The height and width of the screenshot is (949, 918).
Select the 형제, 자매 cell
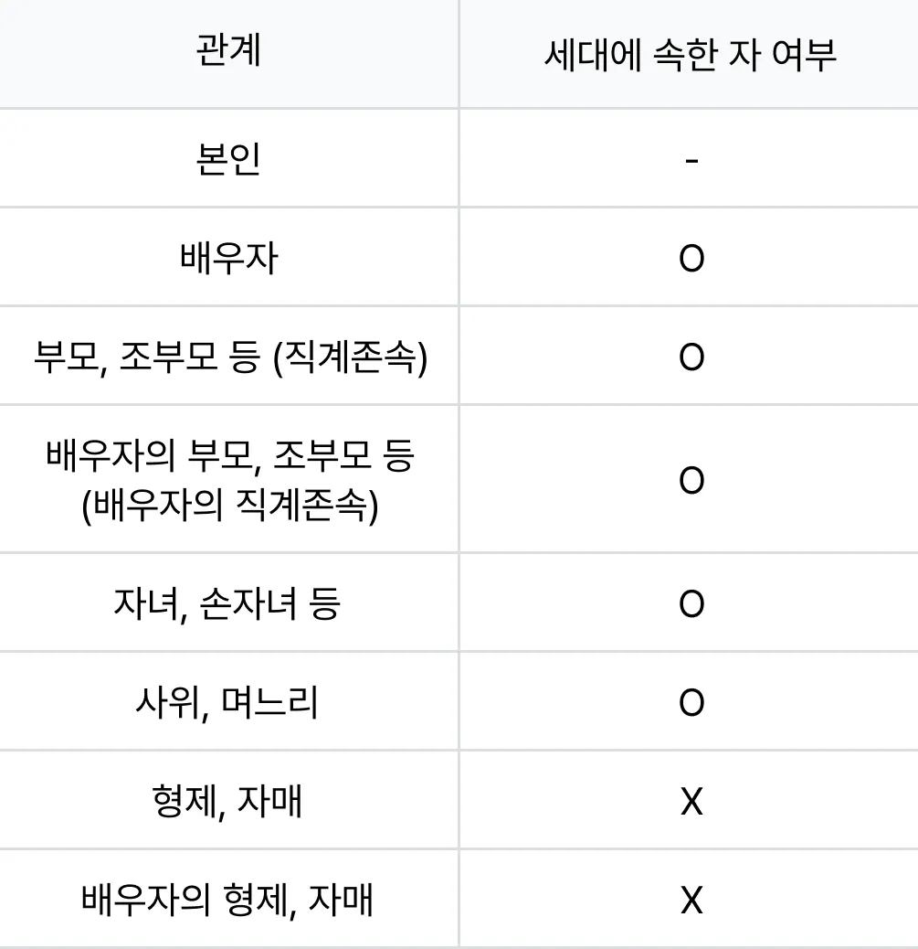point(227,801)
